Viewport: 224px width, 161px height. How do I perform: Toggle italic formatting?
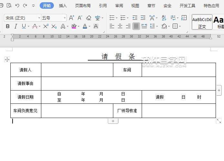tap(16, 26)
